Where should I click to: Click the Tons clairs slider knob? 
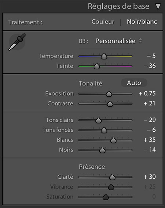(x=98, y=120)
